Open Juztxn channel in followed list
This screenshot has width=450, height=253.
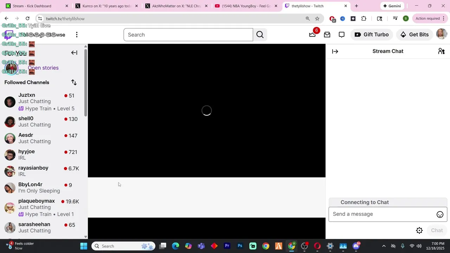[x=42, y=102]
